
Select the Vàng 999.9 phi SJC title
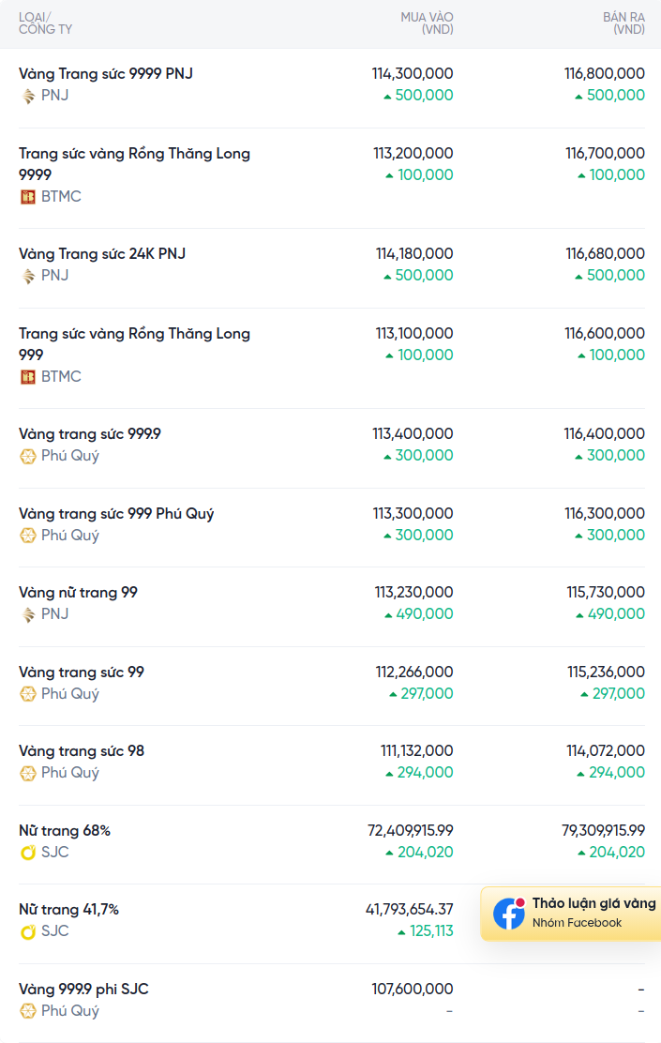coord(83,990)
